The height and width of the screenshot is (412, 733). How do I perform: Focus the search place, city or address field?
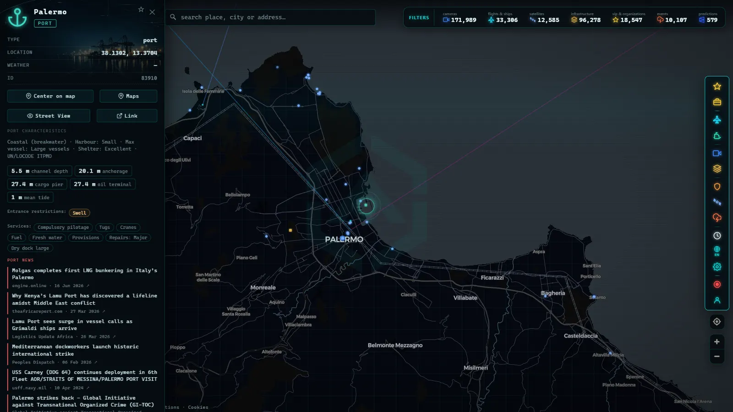tap(270, 17)
